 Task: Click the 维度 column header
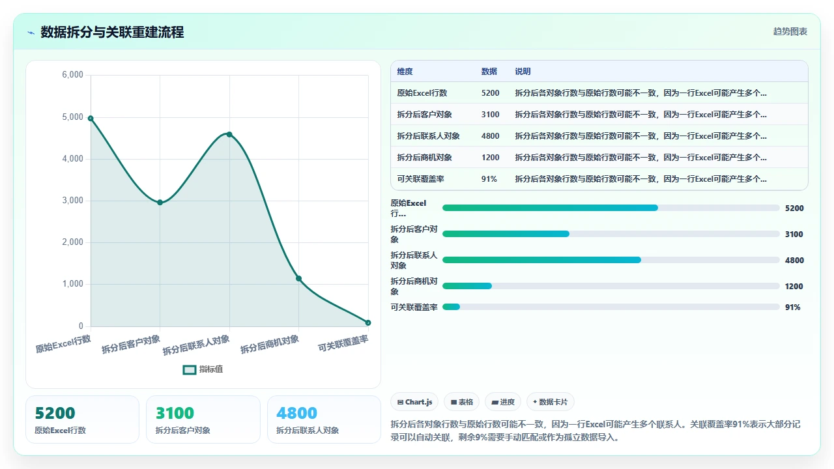click(405, 72)
